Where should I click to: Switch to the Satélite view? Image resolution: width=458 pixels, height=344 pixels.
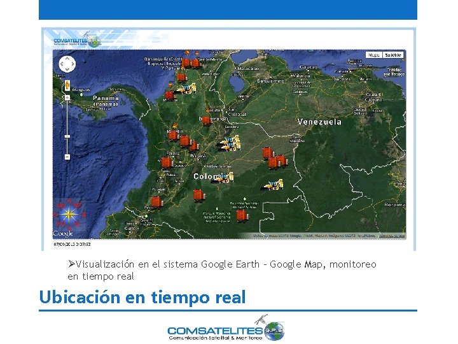393,55
